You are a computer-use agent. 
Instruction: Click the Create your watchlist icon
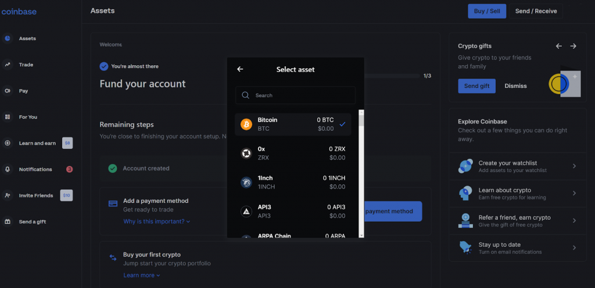[465, 166]
